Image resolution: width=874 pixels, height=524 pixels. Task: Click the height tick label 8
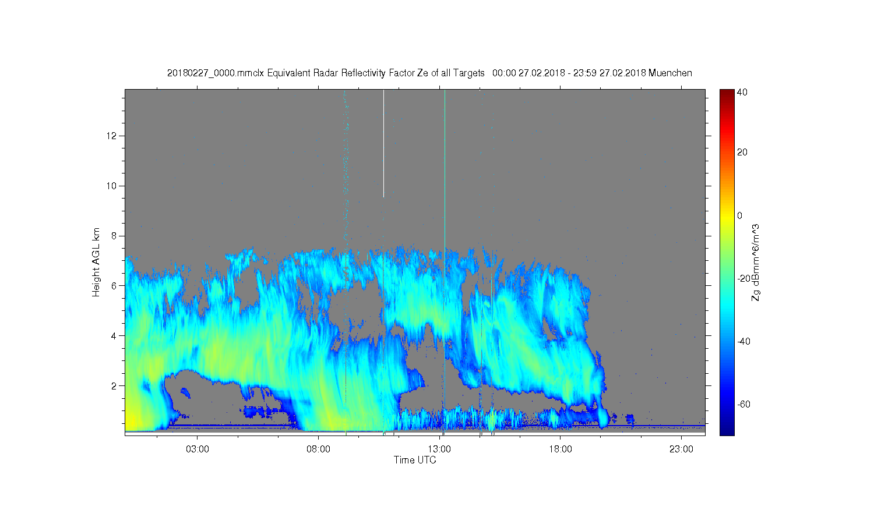click(x=115, y=236)
